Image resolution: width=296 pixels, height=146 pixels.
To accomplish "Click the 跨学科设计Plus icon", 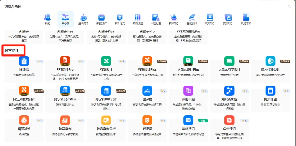I will pyautogui.click(x=65, y=90).
